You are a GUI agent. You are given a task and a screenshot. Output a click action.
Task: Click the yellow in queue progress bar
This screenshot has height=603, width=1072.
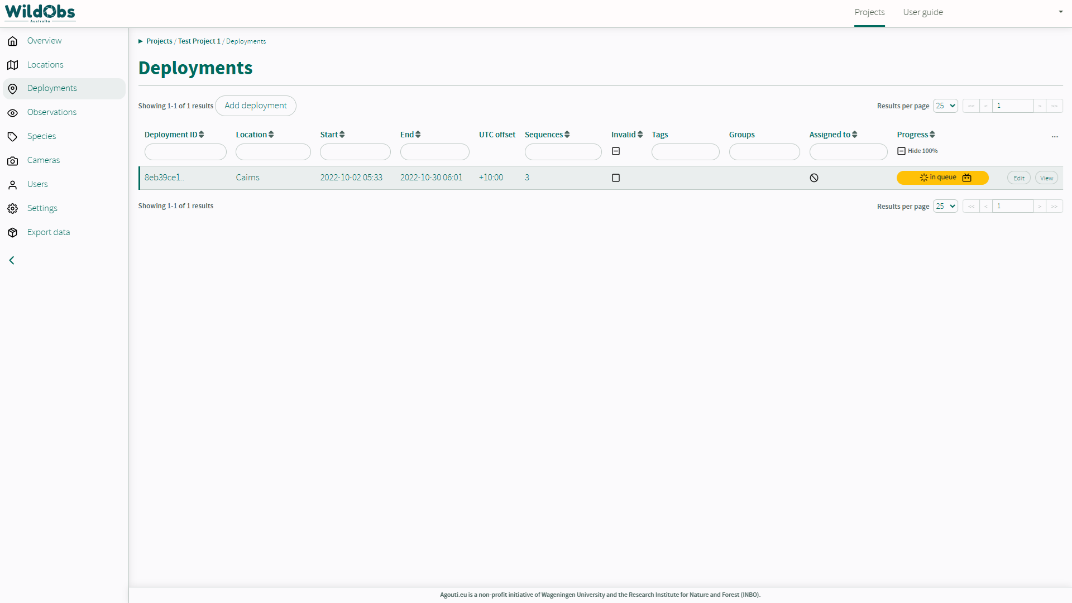942,178
